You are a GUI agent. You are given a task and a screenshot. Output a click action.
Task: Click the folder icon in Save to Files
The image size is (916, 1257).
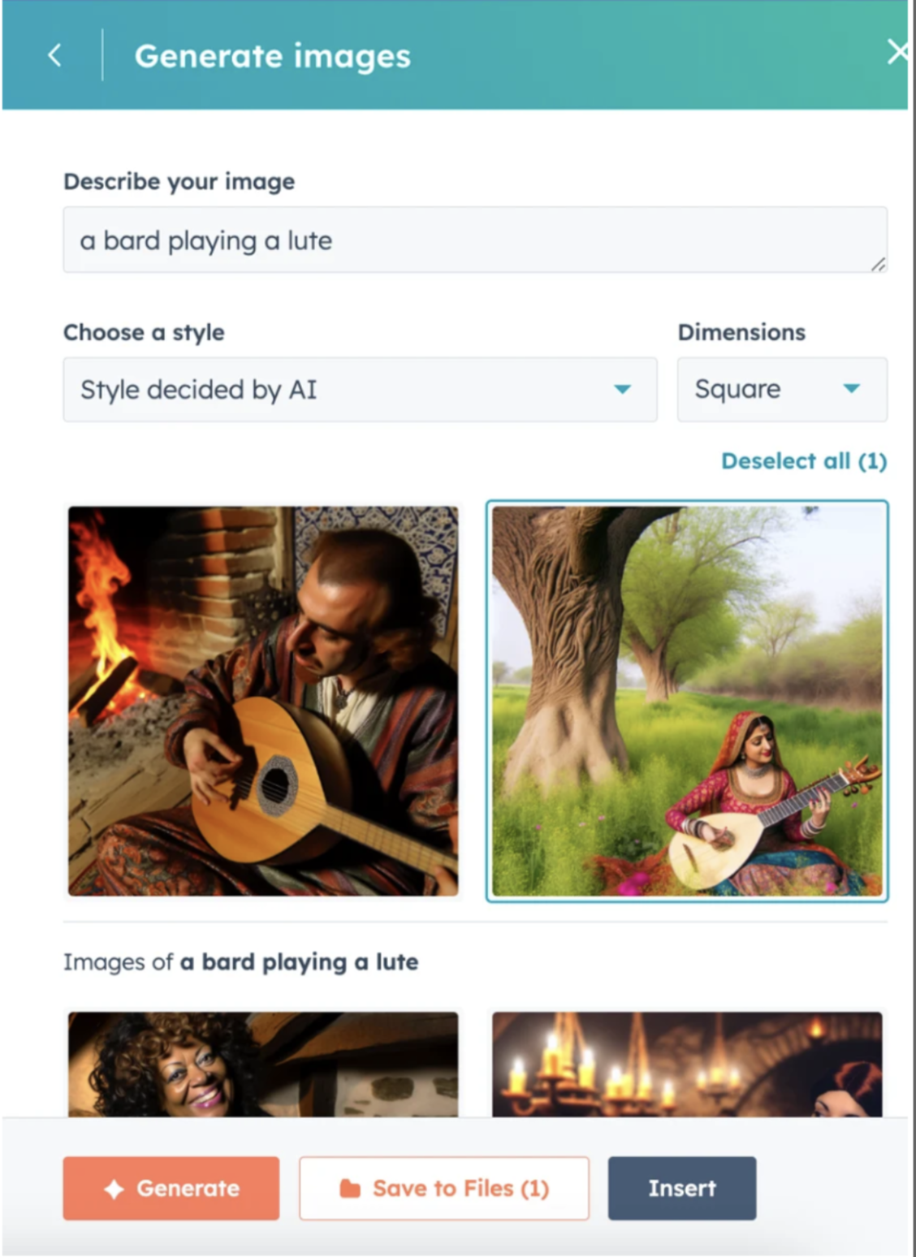pyautogui.click(x=350, y=1189)
